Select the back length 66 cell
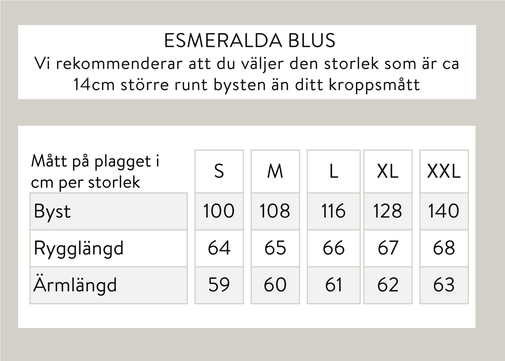Screen dimensions: 505x361 (x=333, y=248)
